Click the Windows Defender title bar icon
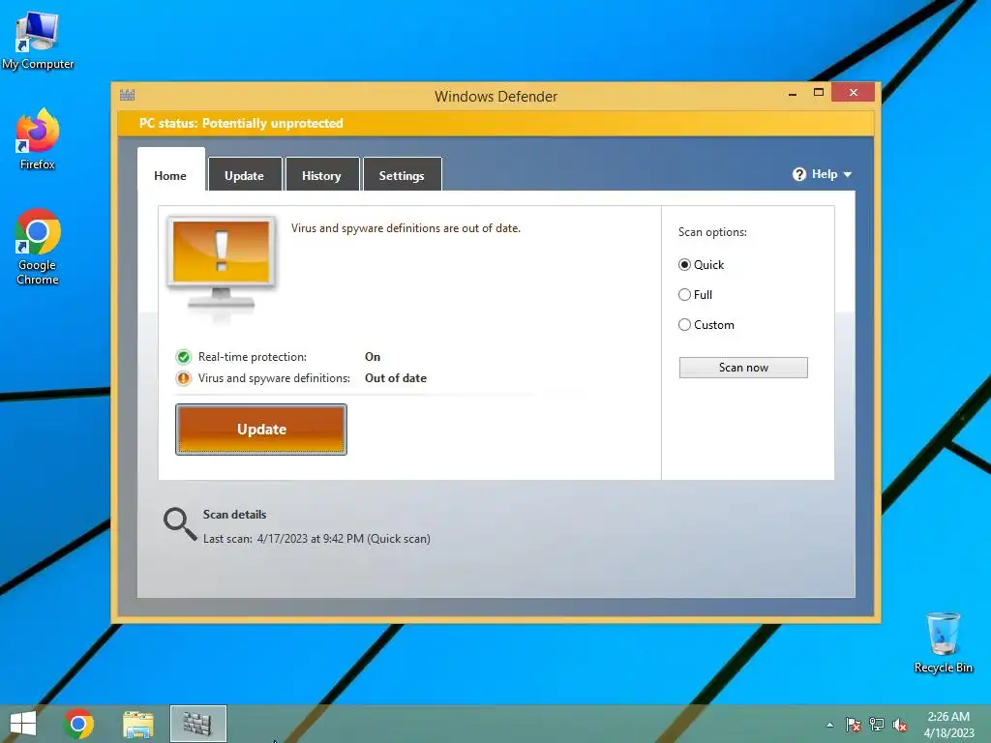The height and width of the screenshot is (743, 991). point(127,96)
